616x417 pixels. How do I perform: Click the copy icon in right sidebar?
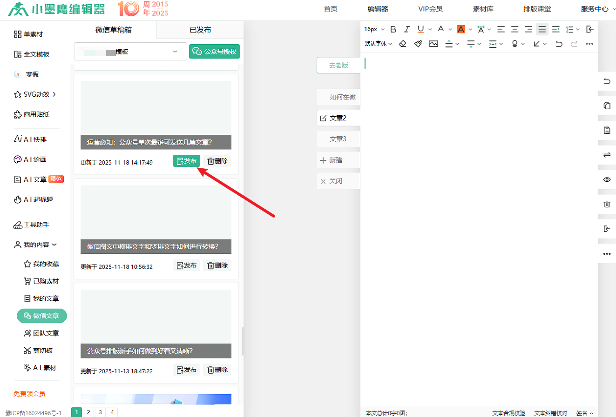click(607, 106)
